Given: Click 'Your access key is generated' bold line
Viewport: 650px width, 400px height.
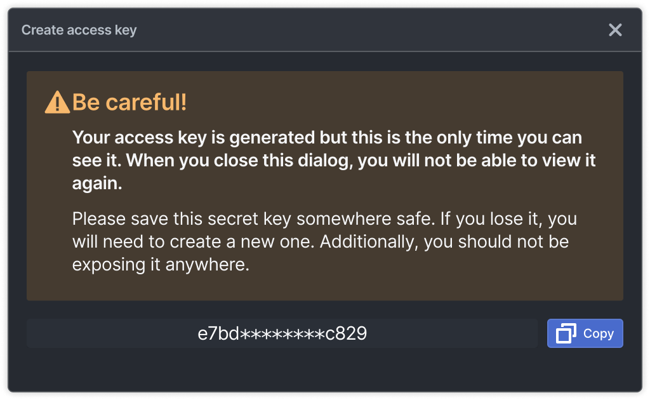Looking at the screenshot, I should click(x=327, y=138).
